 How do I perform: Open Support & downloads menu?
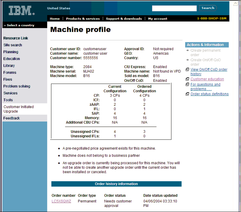click(x=124, y=19)
